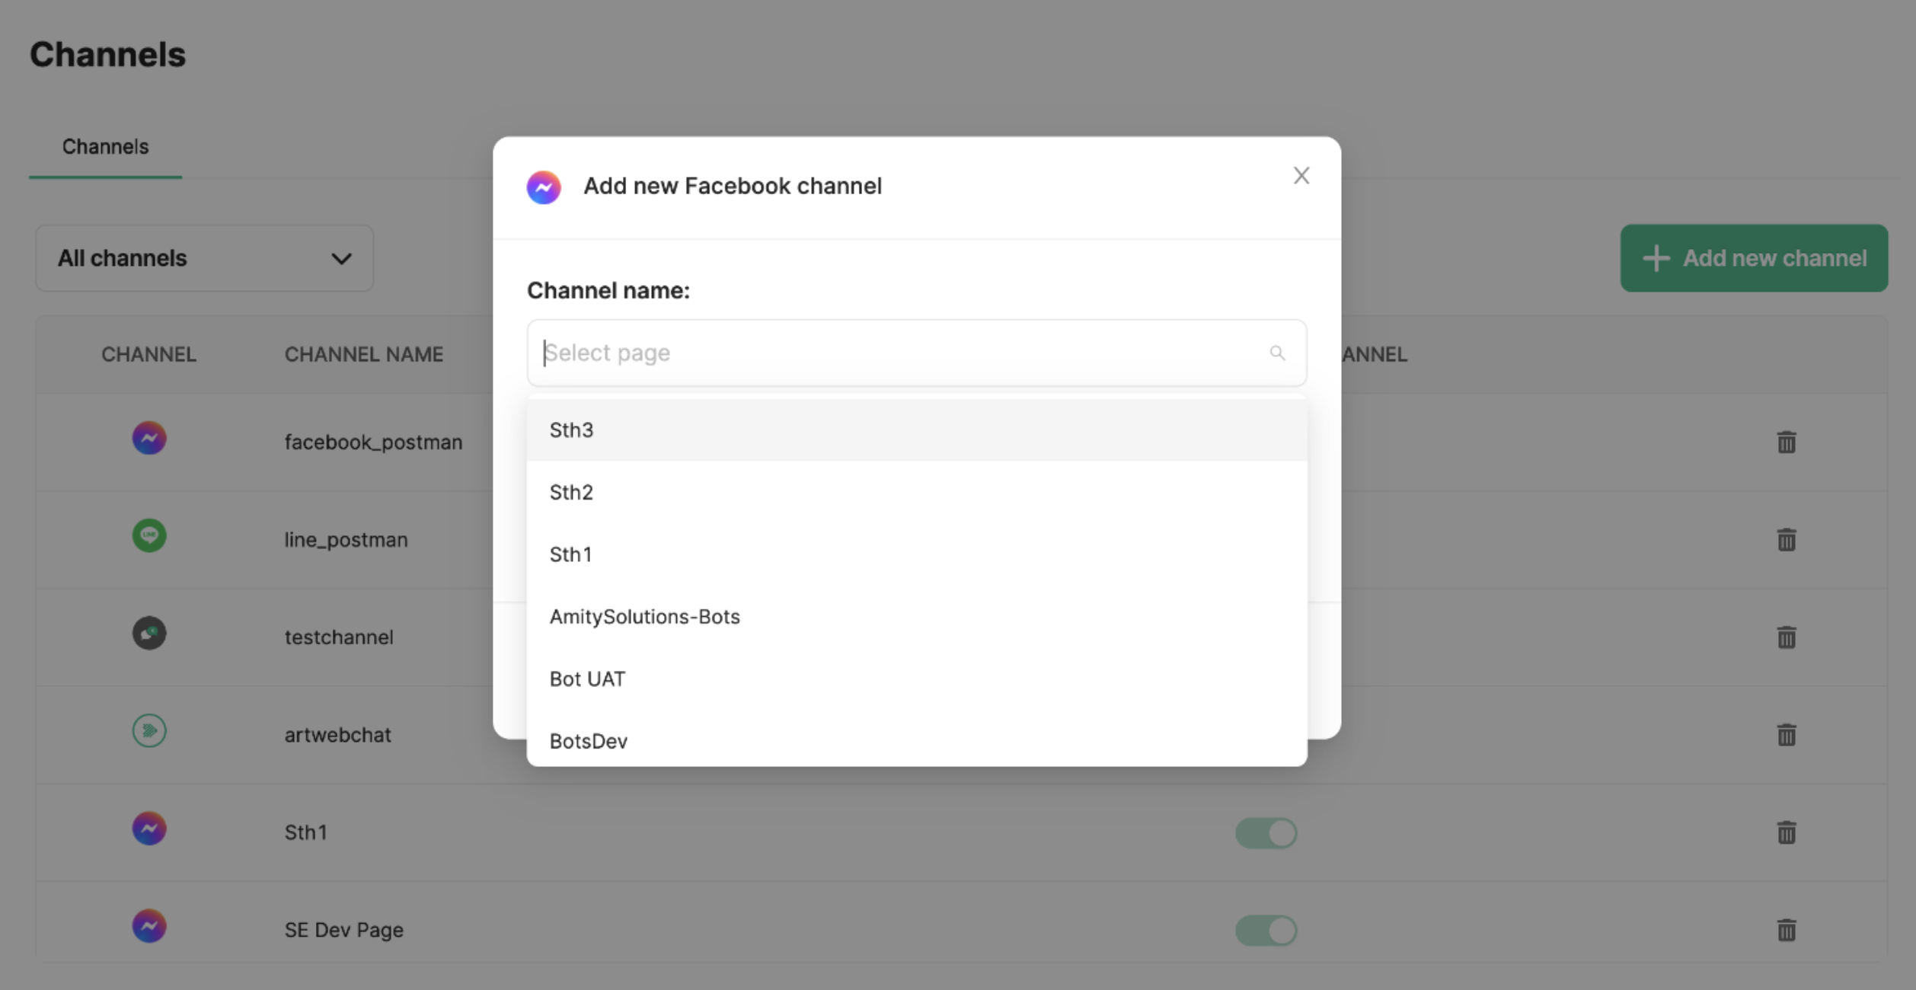1916x990 pixels.
Task: Toggle the Sth1 channel switch
Action: pyautogui.click(x=1266, y=832)
